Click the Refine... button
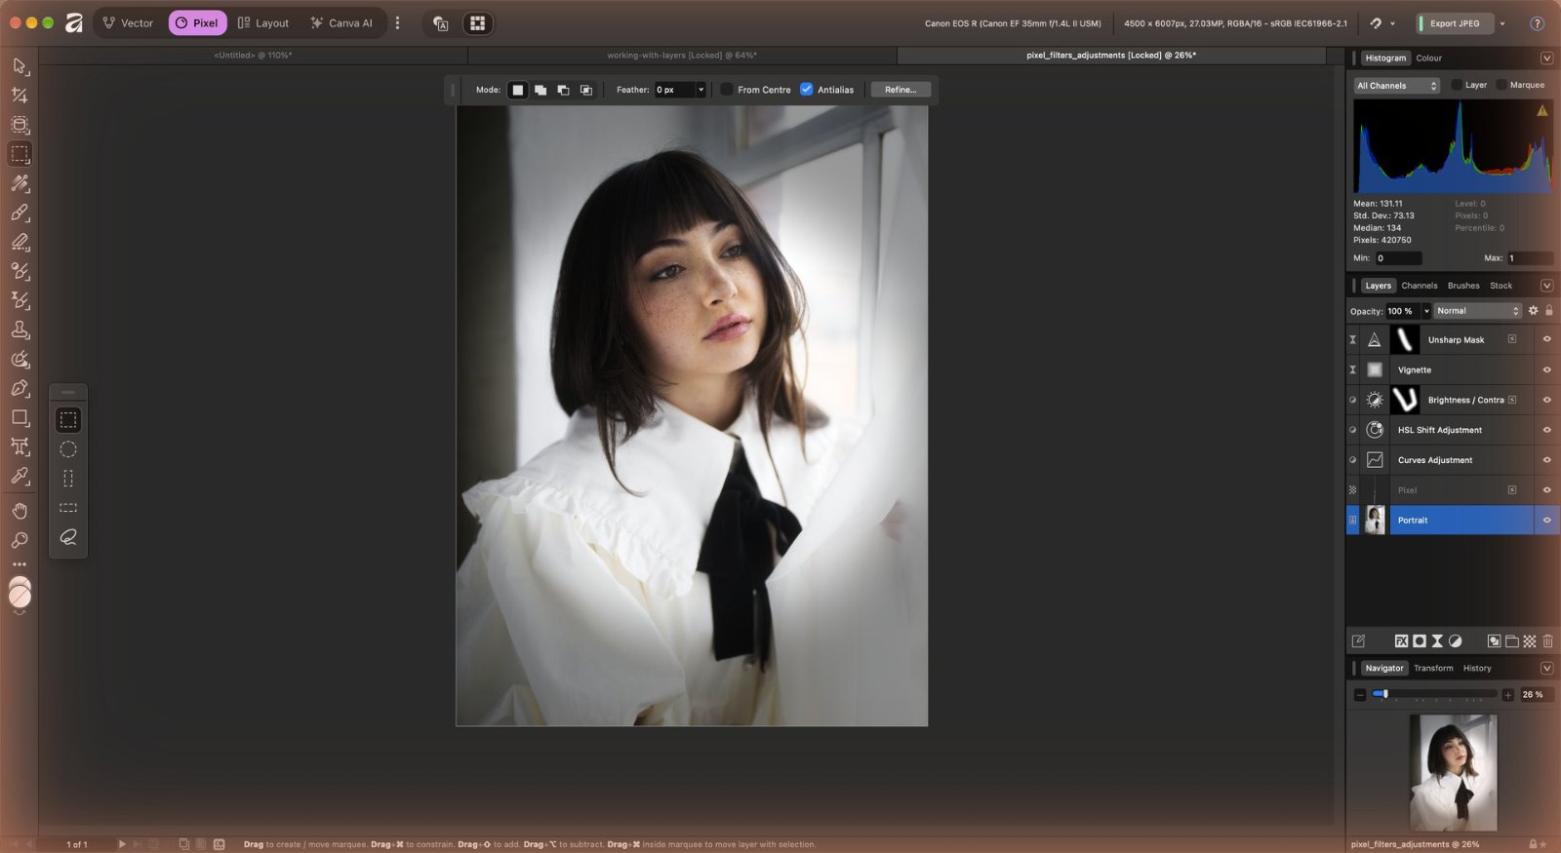 [901, 90]
